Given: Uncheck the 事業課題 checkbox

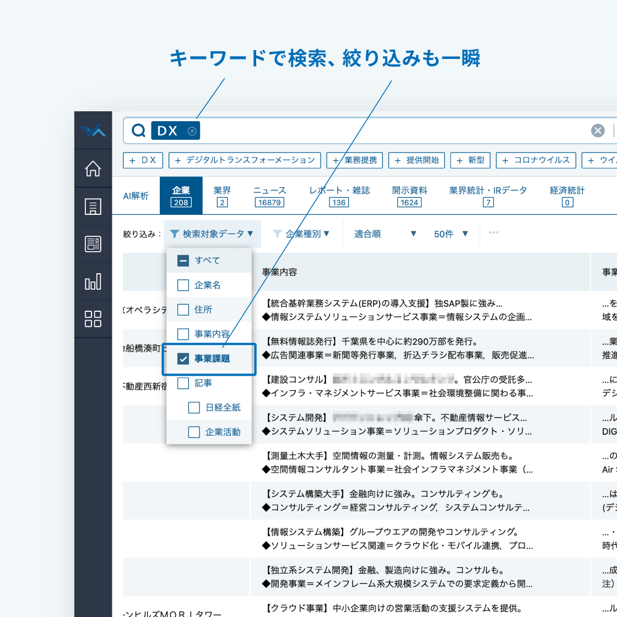Looking at the screenshot, I should tap(183, 359).
